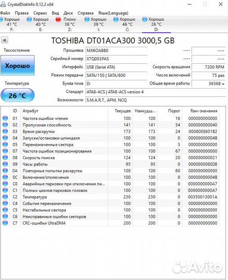Viewport: 228px width, 280px height.
Task: Open the Файл menu
Action: 5,13
